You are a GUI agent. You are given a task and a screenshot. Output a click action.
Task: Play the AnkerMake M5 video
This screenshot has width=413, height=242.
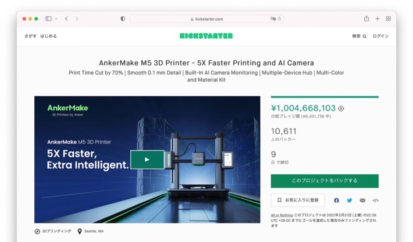pos(147,159)
